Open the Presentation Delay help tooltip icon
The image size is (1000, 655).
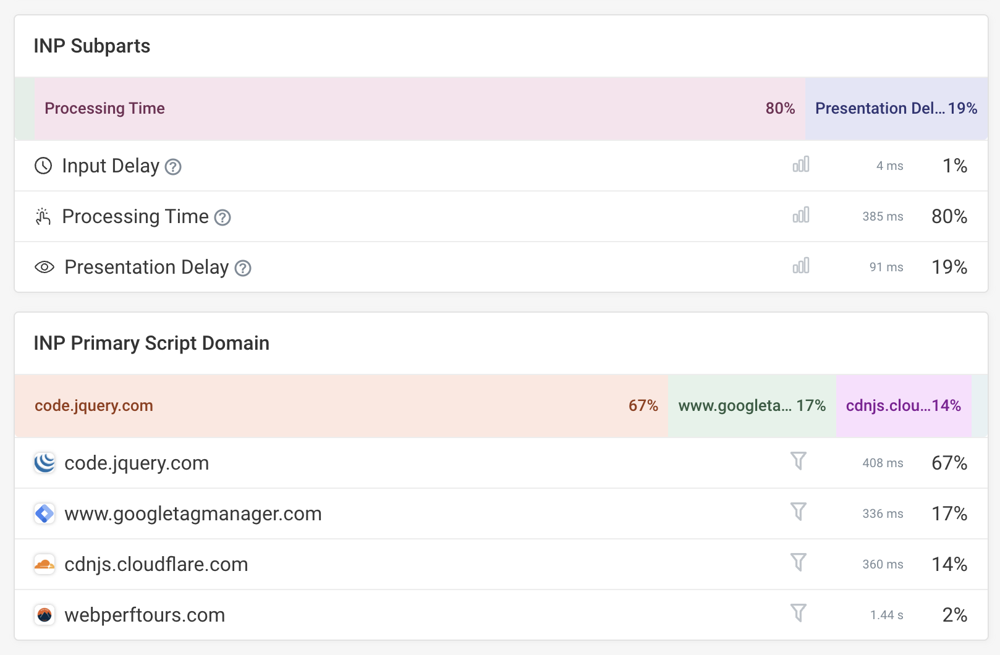click(x=243, y=268)
